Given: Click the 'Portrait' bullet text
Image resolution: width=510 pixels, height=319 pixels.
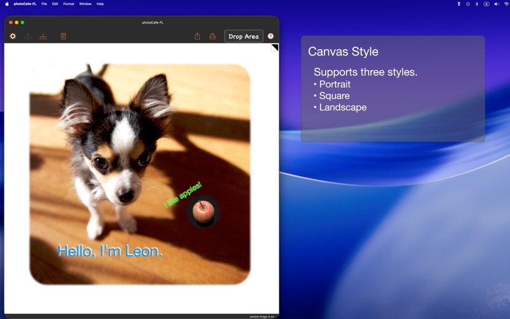Looking at the screenshot, I should [335, 84].
